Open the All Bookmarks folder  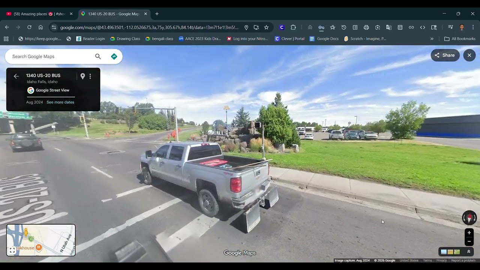coord(460,39)
